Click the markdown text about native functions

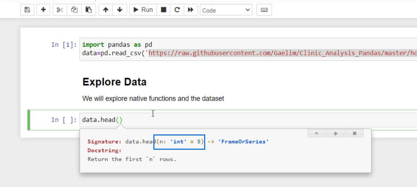point(153,99)
